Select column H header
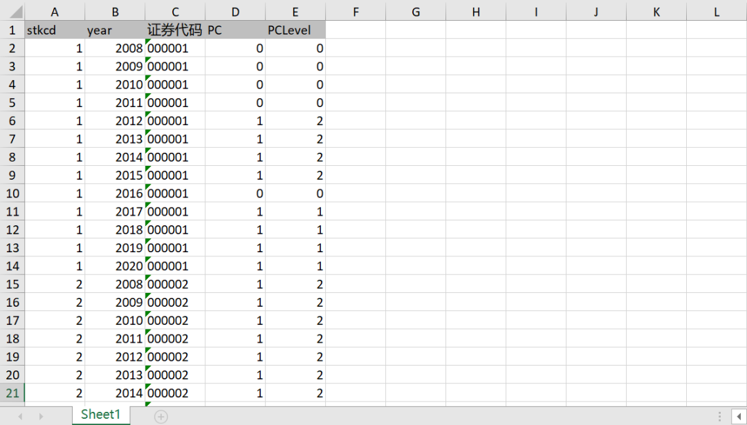Viewport: 747px width, 425px height. (x=475, y=12)
